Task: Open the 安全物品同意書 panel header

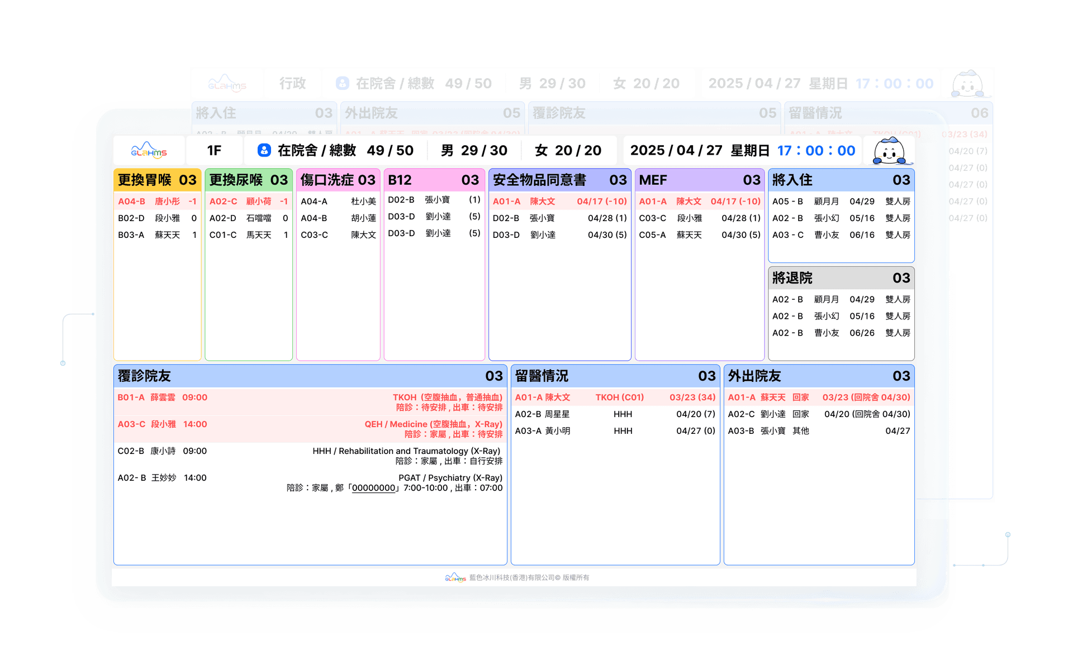Action: coord(560,180)
